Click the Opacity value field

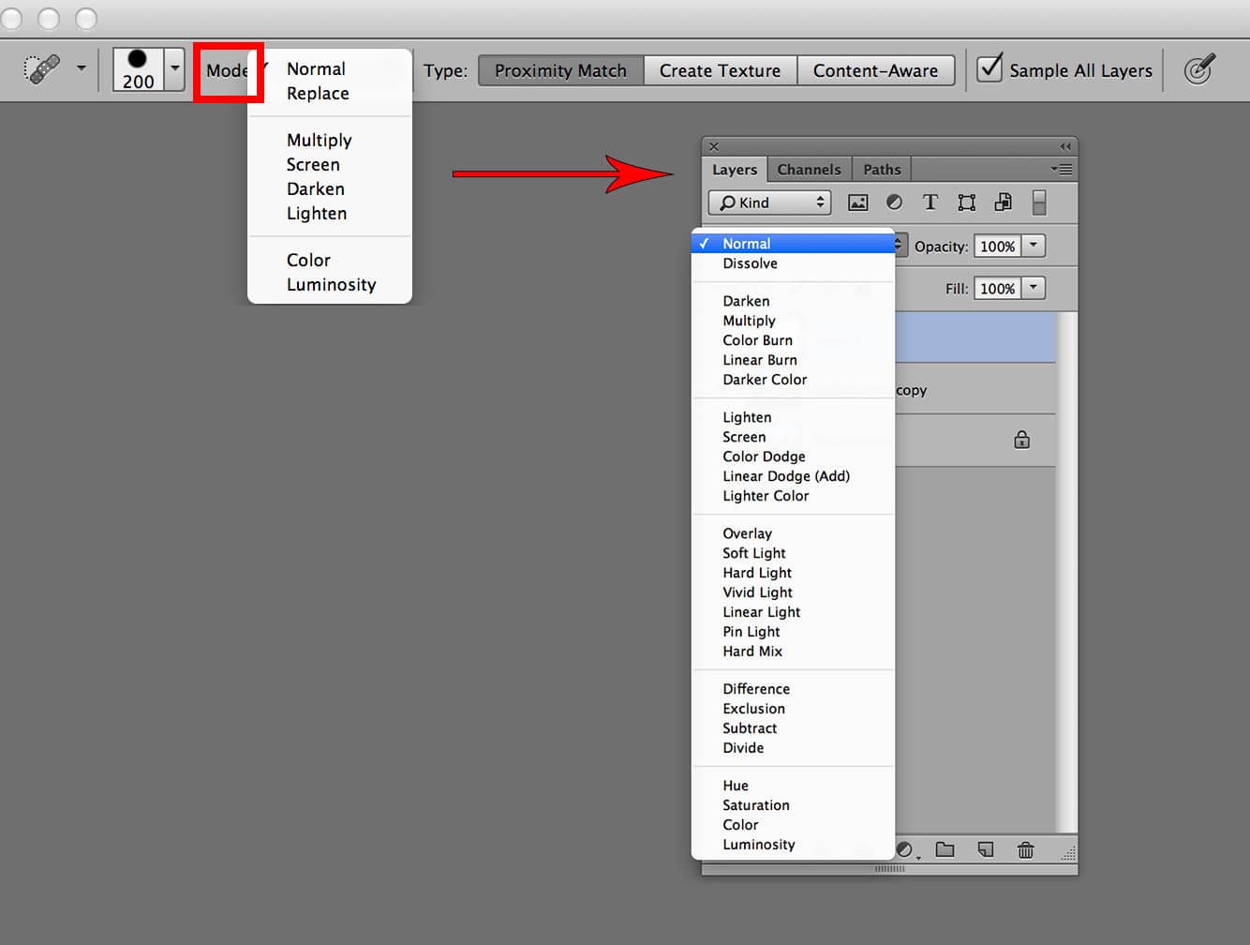pyautogui.click(x=997, y=247)
